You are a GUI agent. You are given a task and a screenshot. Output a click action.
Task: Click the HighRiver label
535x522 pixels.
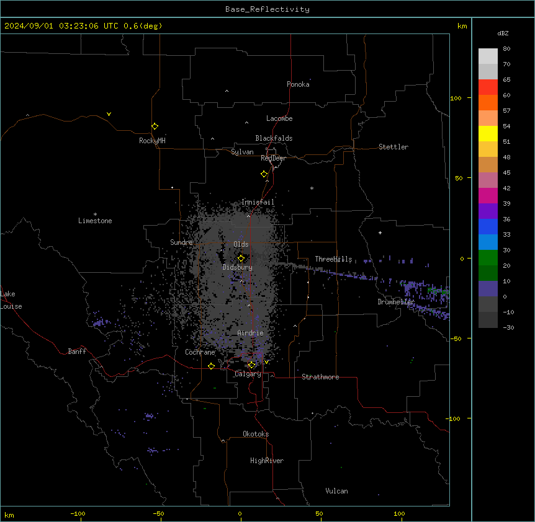click(x=267, y=461)
